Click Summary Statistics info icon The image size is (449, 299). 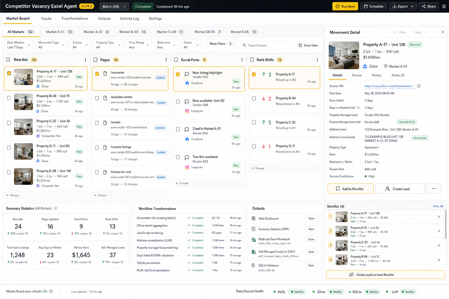(x=56, y=208)
